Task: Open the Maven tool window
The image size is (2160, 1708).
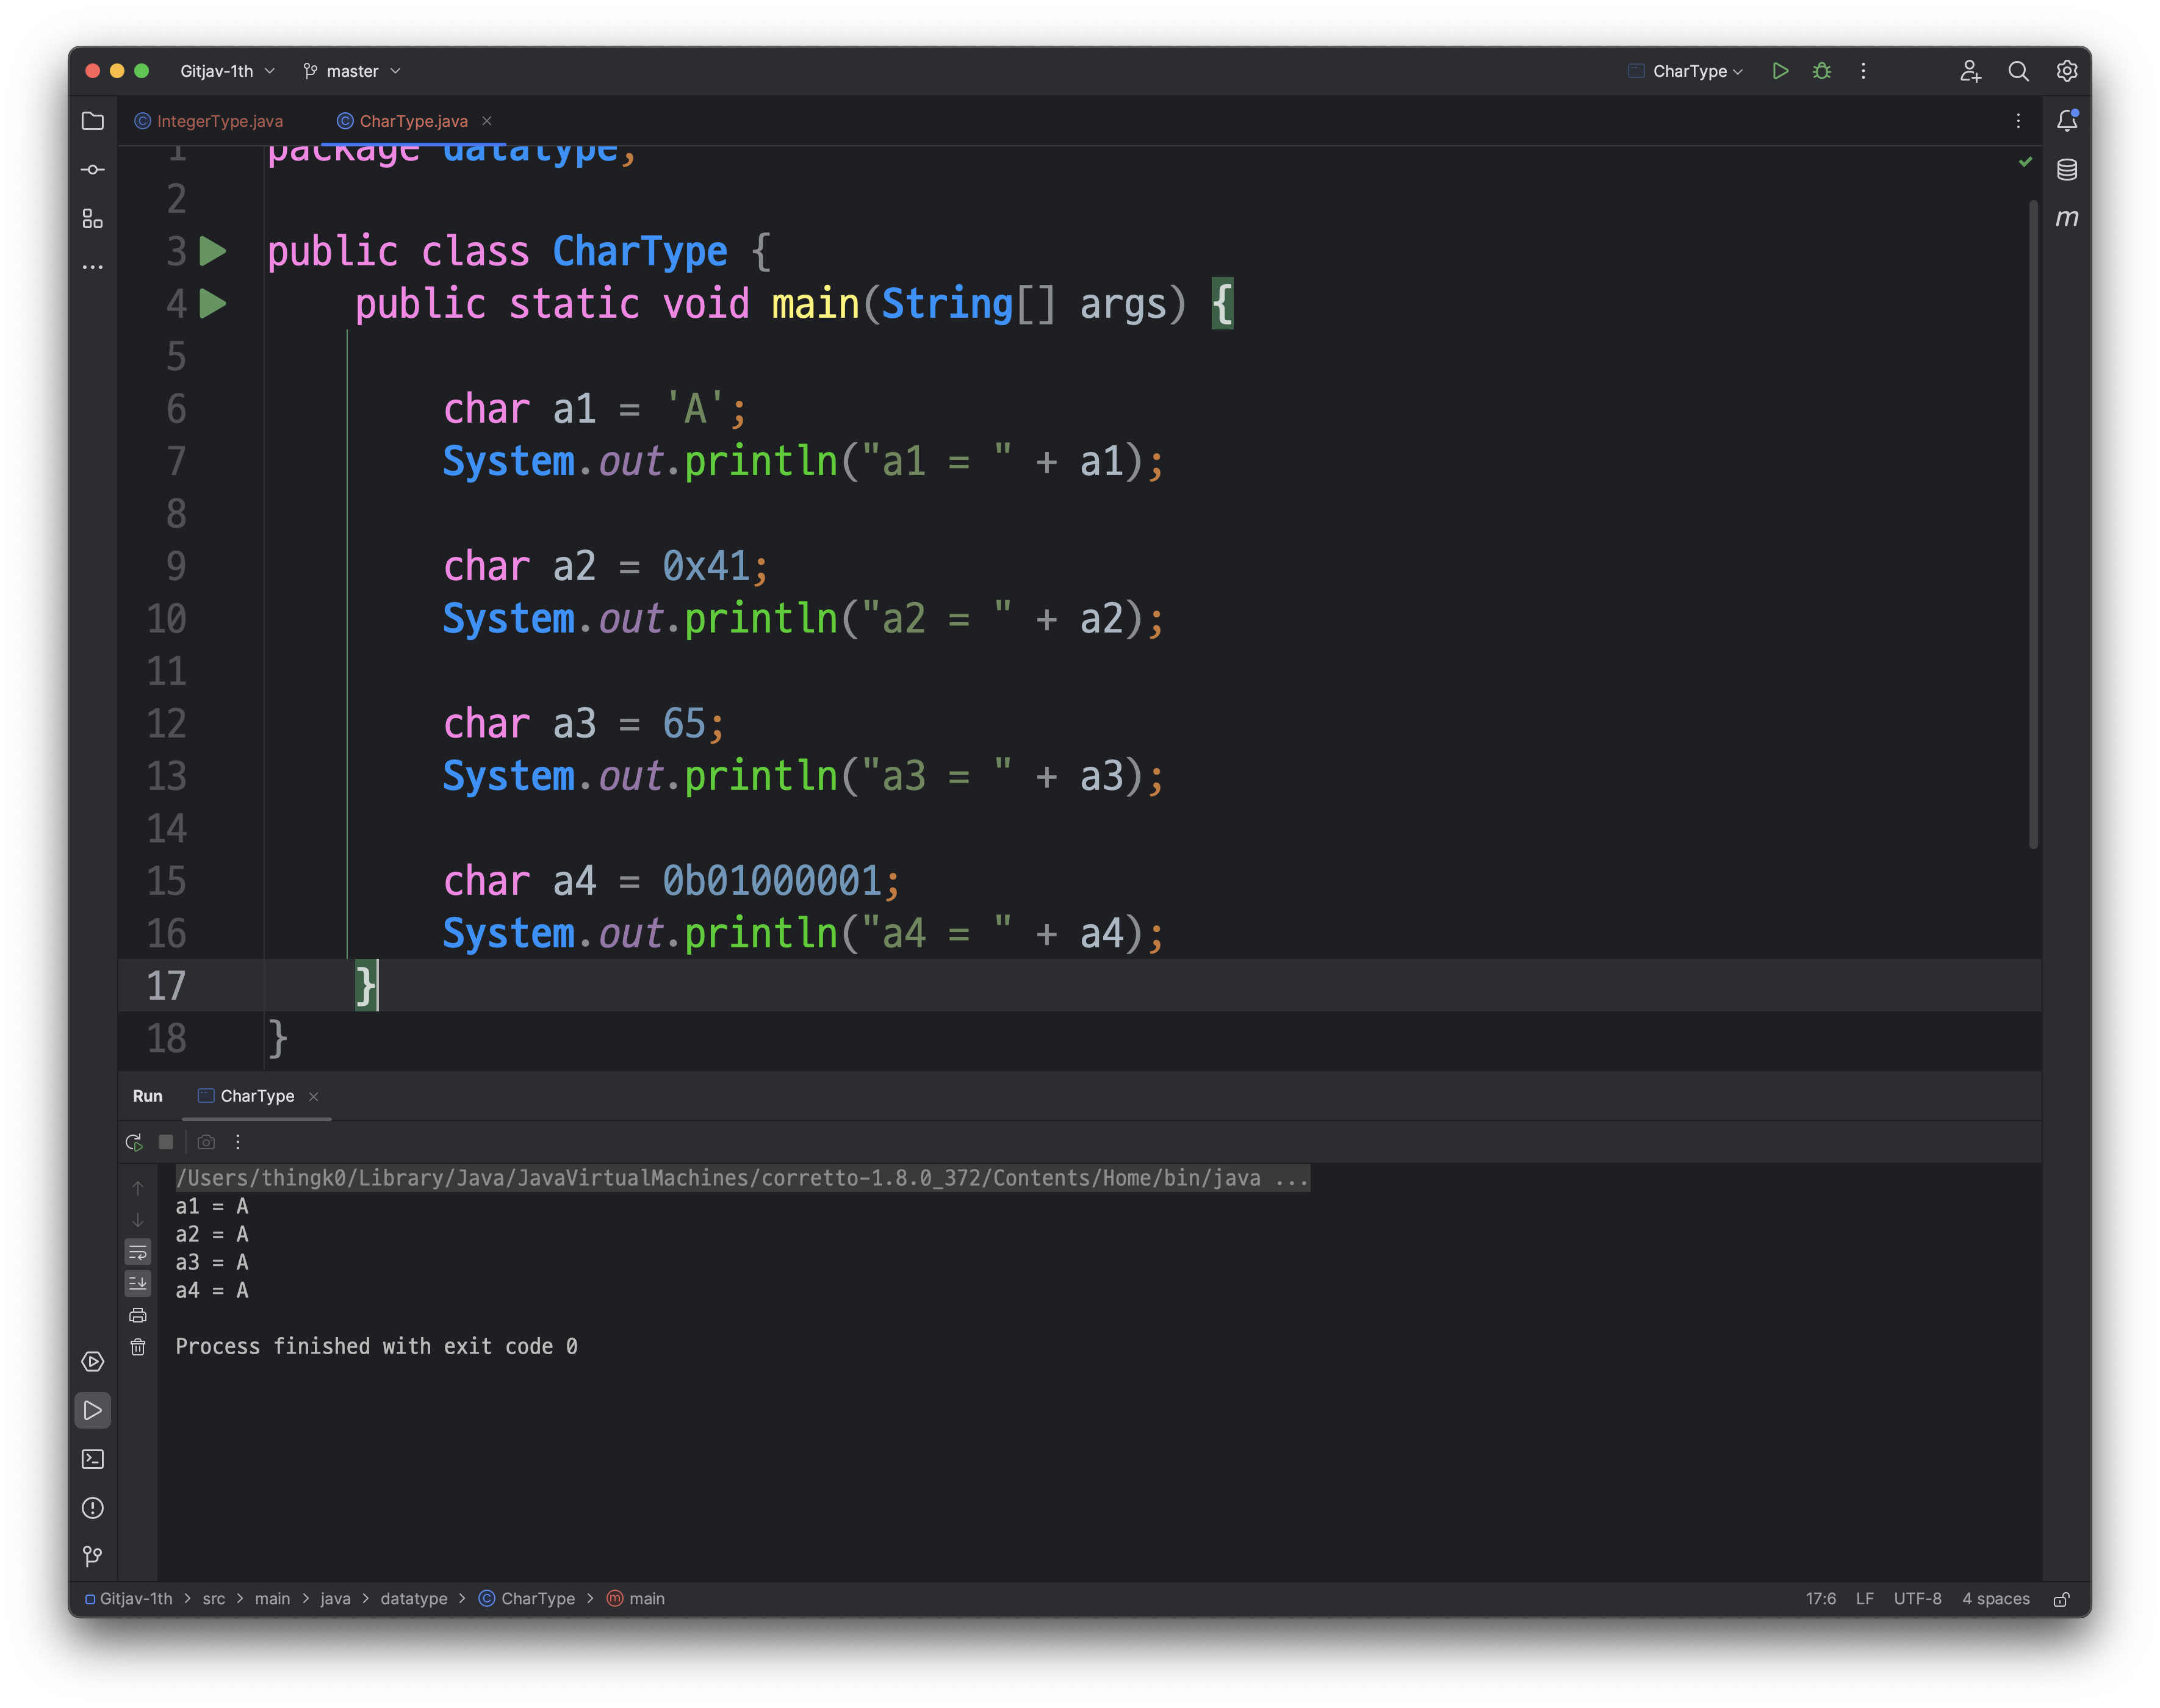Action: pos(2066,218)
